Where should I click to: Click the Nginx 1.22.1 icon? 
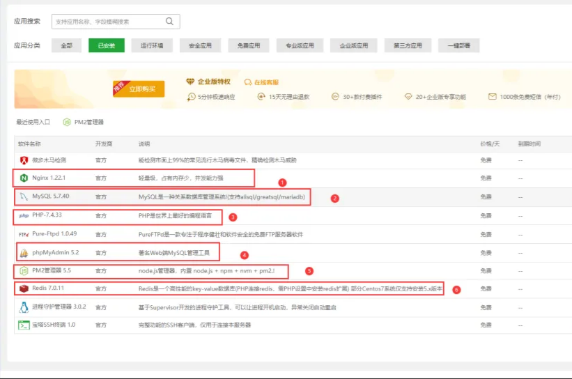click(24, 178)
